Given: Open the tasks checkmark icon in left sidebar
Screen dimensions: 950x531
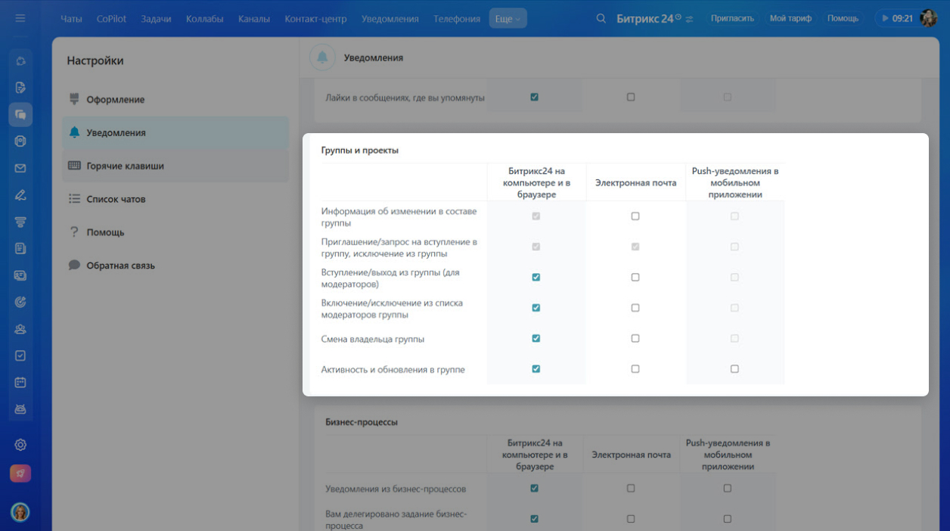Looking at the screenshot, I should pyautogui.click(x=20, y=356).
